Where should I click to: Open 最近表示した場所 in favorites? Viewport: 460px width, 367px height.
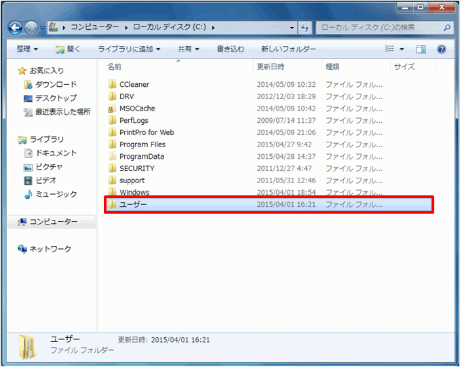pos(63,112)
